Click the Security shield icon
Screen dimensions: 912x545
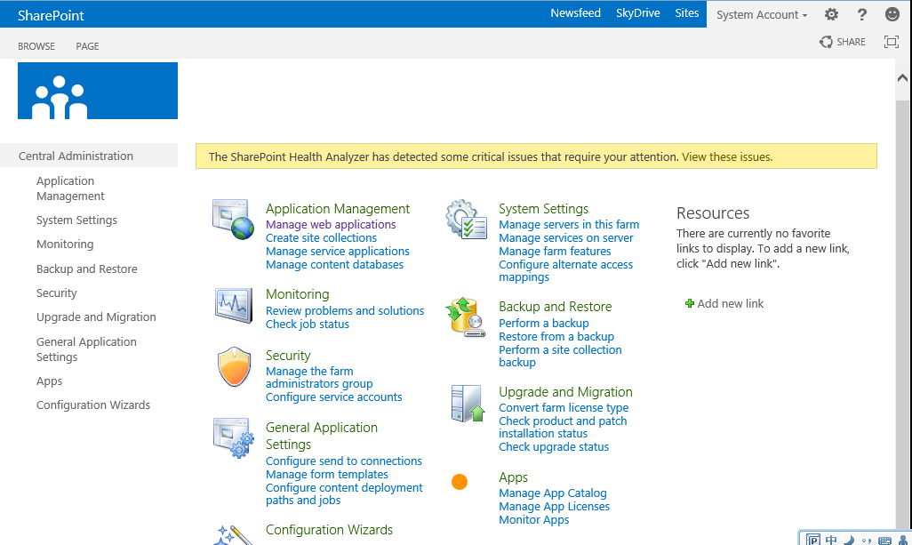pyautogui.click(x=234, y=367)
